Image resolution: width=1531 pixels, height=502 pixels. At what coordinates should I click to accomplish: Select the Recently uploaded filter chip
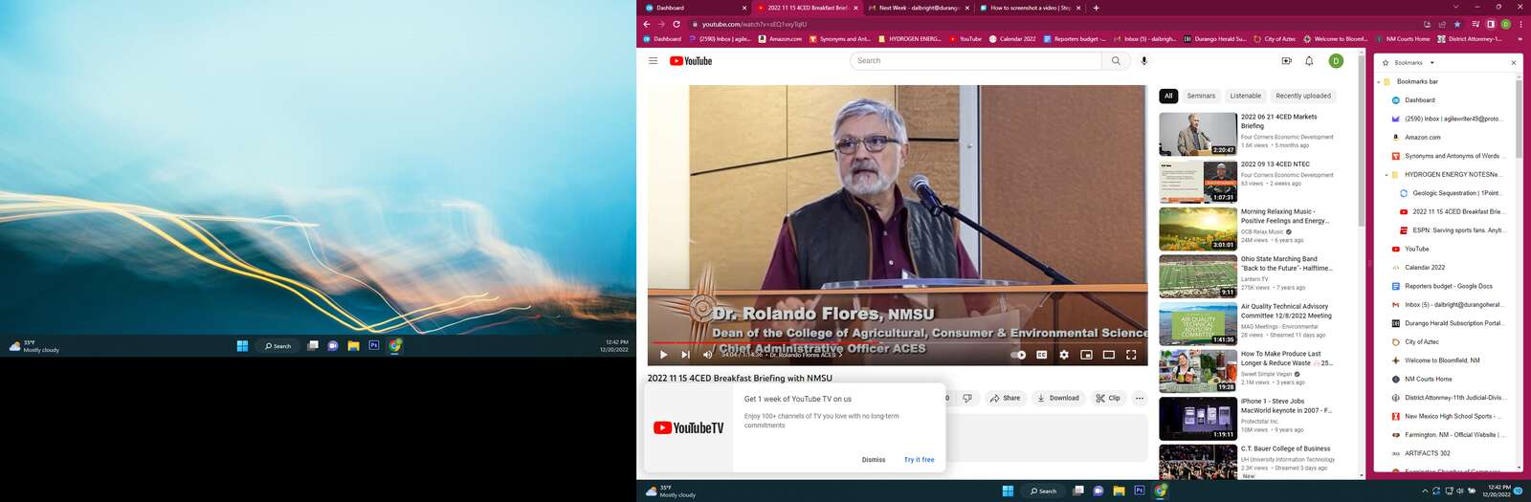coord(1303,96)
